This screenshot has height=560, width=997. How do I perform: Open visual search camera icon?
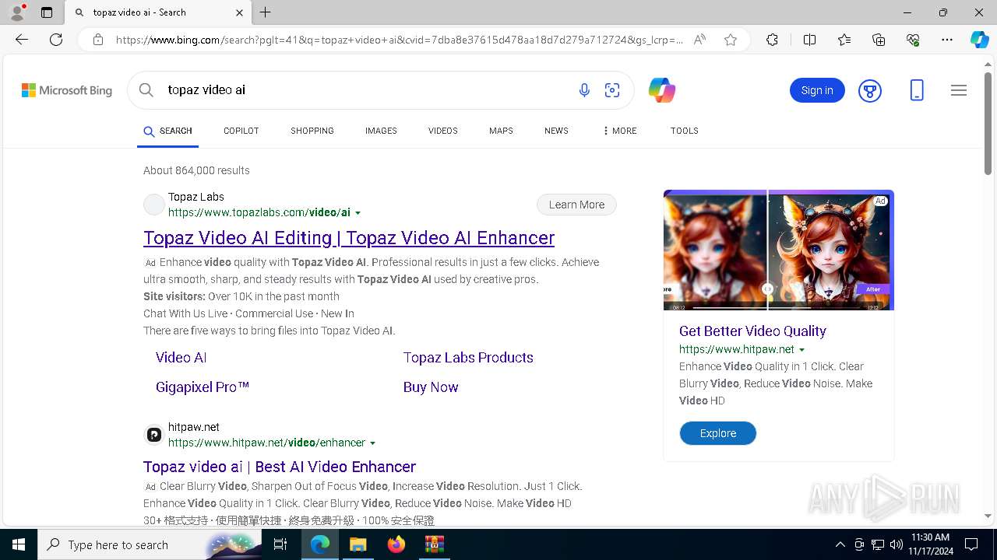click(612, 90)
